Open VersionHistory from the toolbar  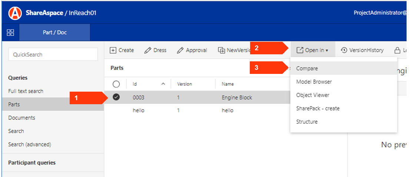(362, 50)
